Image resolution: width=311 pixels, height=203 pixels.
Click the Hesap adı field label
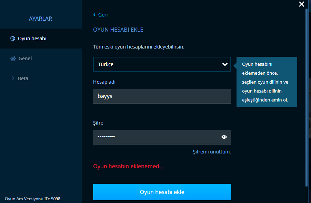pos(104,82)
